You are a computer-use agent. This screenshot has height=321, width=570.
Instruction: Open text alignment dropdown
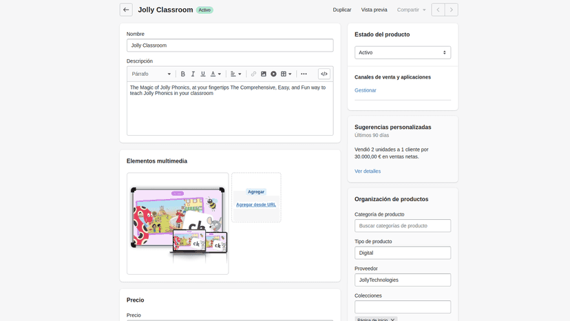coord(235,74)
